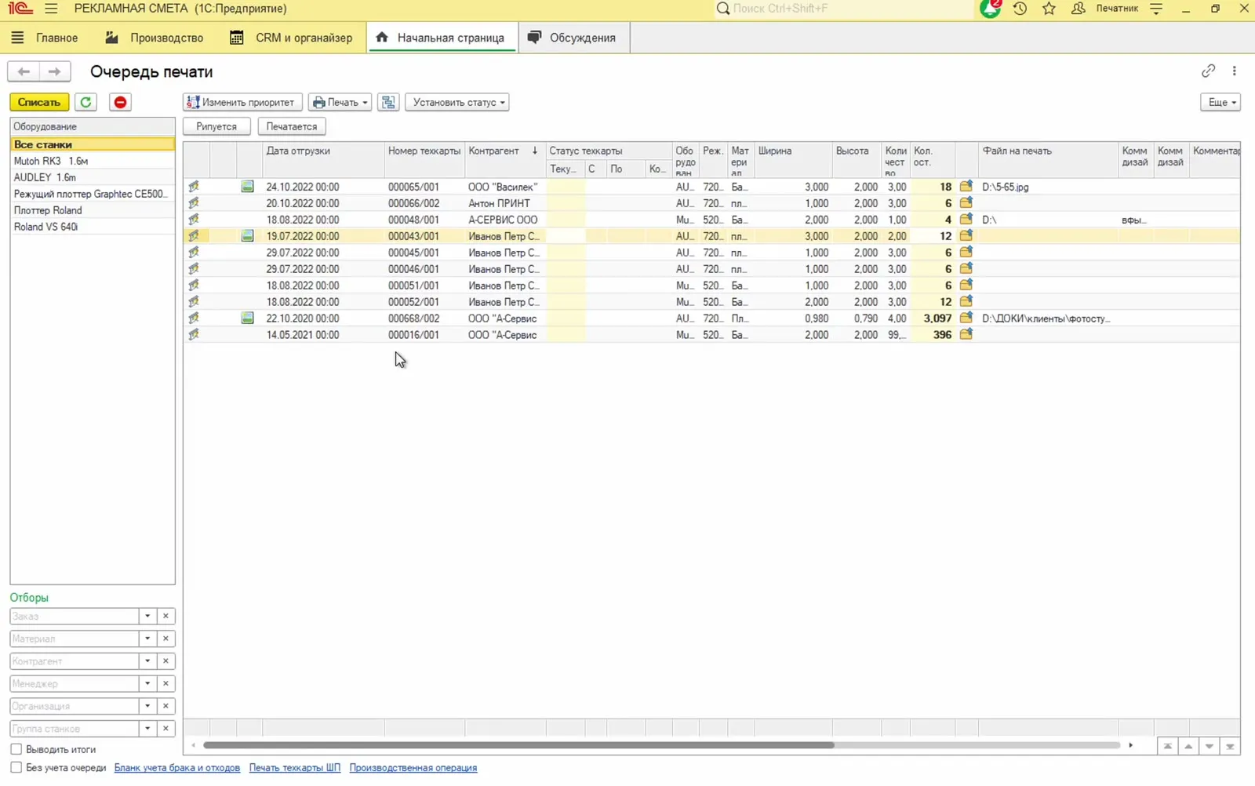This screenshot has height=786, width=1255.
Task: Open folder icon in row 000065/001
Action: (966, 187)
